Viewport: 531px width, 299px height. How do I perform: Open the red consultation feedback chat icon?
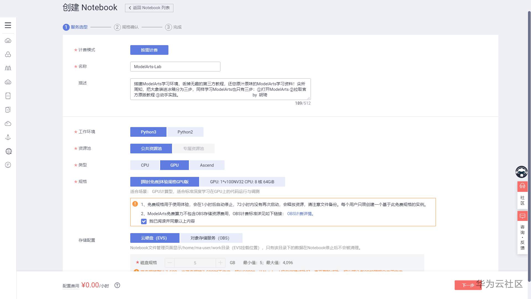pyautogui.click(x=522, y=216)
